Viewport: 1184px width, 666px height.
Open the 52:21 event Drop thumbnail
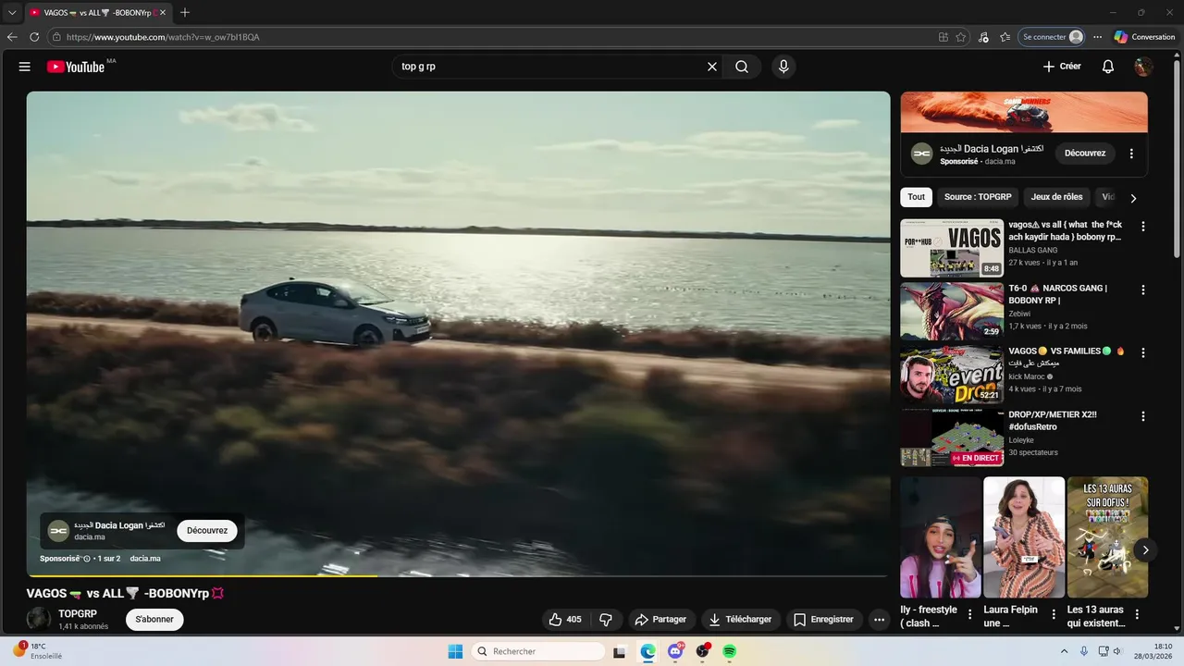coord(952,375)
